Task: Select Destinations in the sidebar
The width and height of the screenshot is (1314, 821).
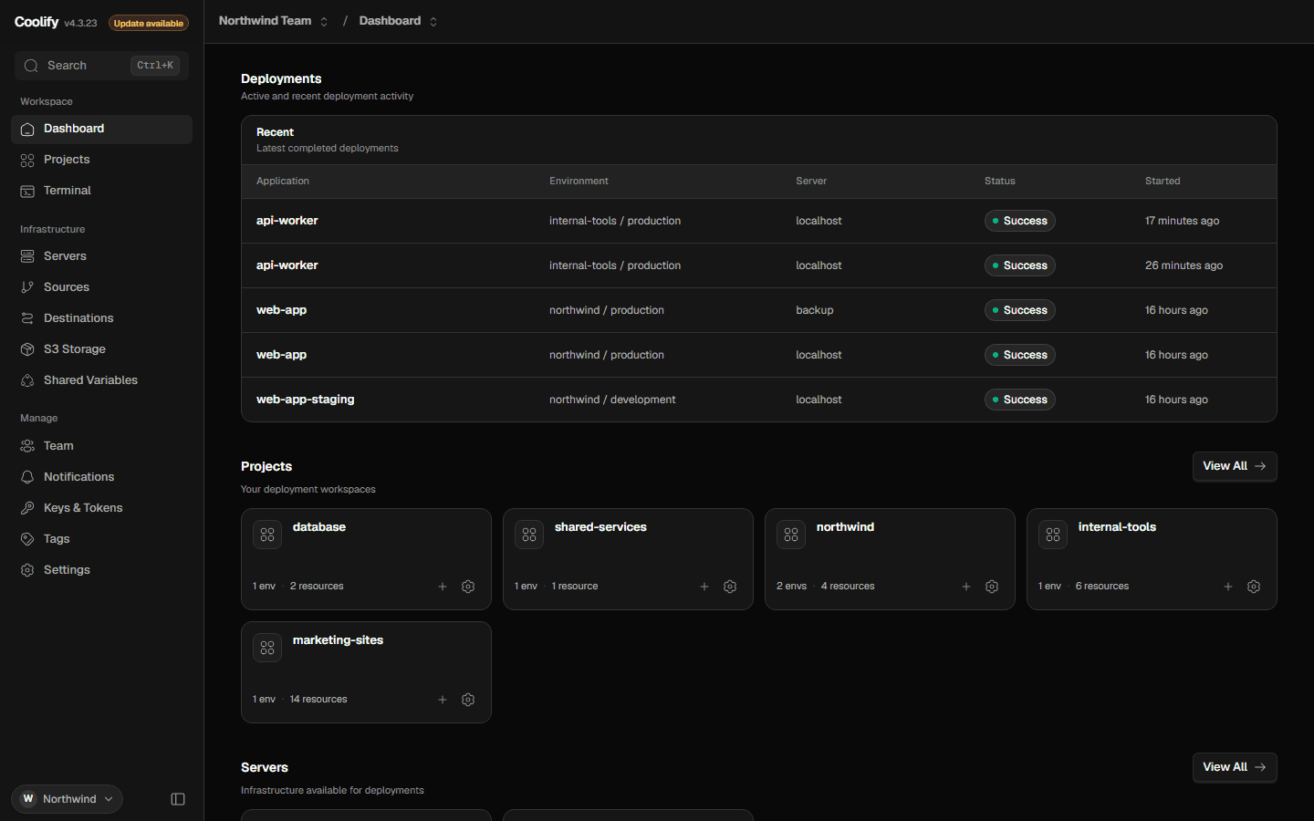Action: point(101,318)
